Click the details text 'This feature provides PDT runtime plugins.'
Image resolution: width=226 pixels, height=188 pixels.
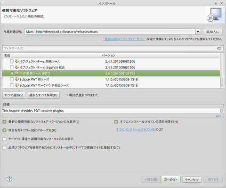(33, 111)
